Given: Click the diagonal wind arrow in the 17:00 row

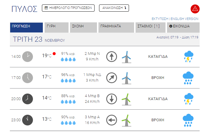Looking at the screenshot, I should point(112,78).
